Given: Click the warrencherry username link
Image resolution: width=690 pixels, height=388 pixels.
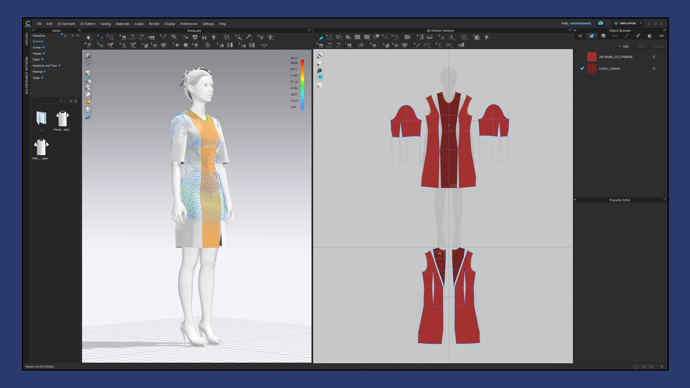Looking at the screenshot, I should 580,23.
